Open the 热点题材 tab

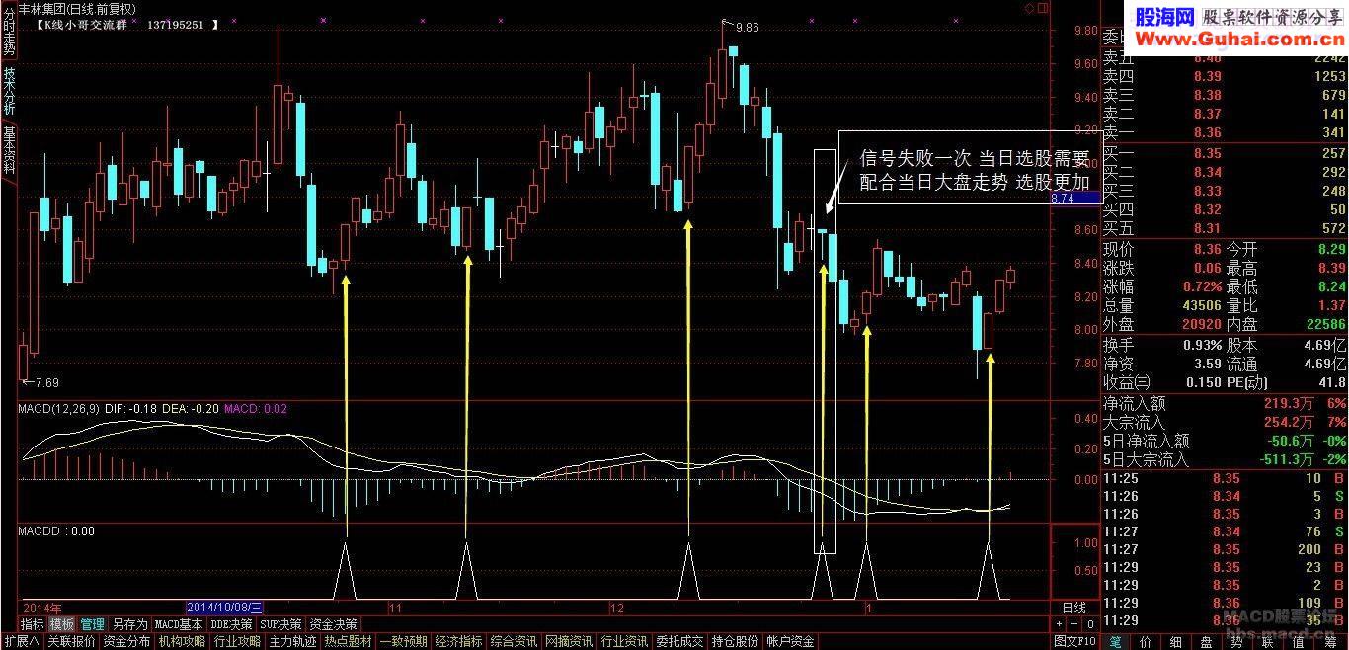(x=348, y=641)
